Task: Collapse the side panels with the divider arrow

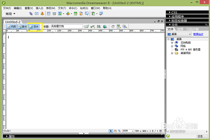Action: click(165, 74)
